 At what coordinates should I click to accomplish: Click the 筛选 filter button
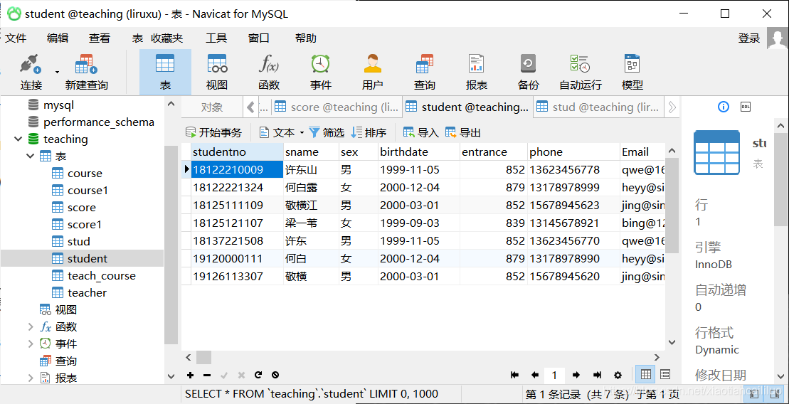click(x=327, y=133)
